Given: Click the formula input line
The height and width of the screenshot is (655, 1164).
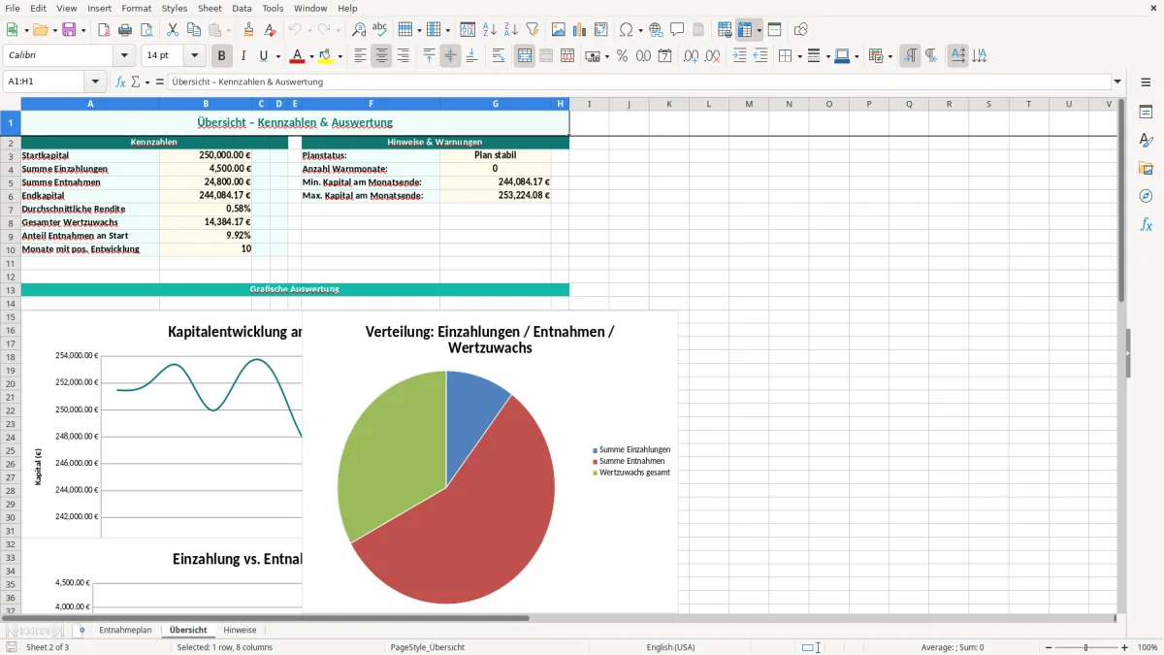Looking at the screenshot, I should pyautogui.click(x=638, y=82).
